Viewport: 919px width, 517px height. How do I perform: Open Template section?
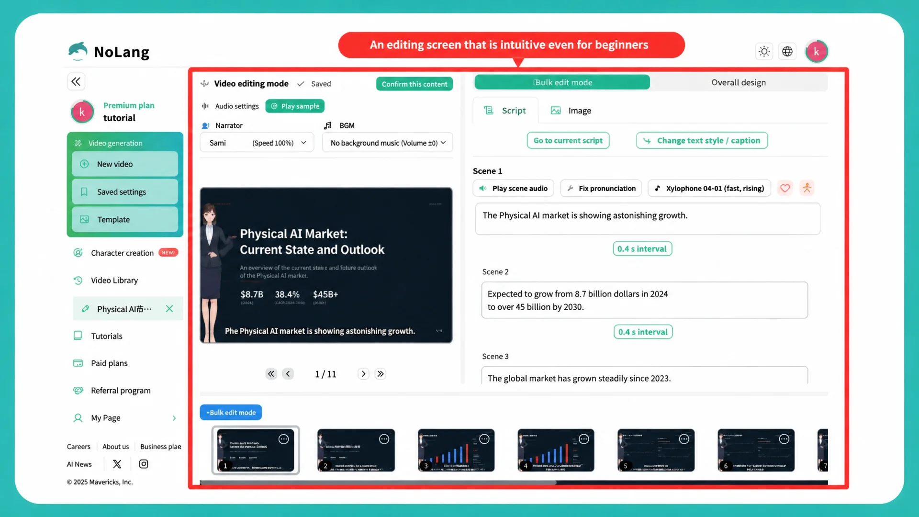point(125,220)
